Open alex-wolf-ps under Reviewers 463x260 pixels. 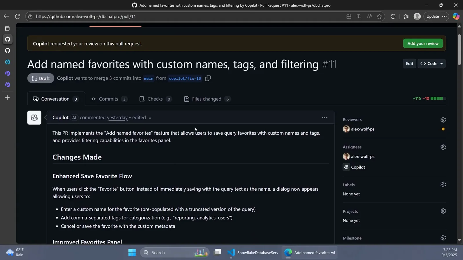363,129
